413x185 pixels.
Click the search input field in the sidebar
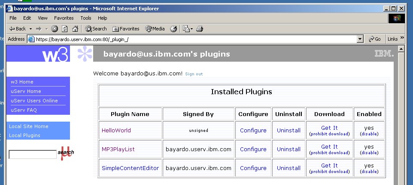33,155
